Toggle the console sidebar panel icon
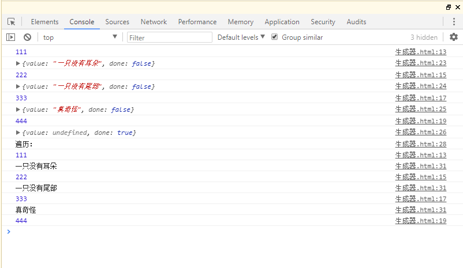The height and width of the screenshot is (268, 463). click(x=11, y=37)
